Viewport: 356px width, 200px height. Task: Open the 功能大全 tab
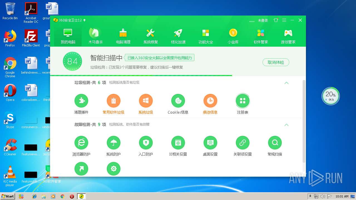206,36
